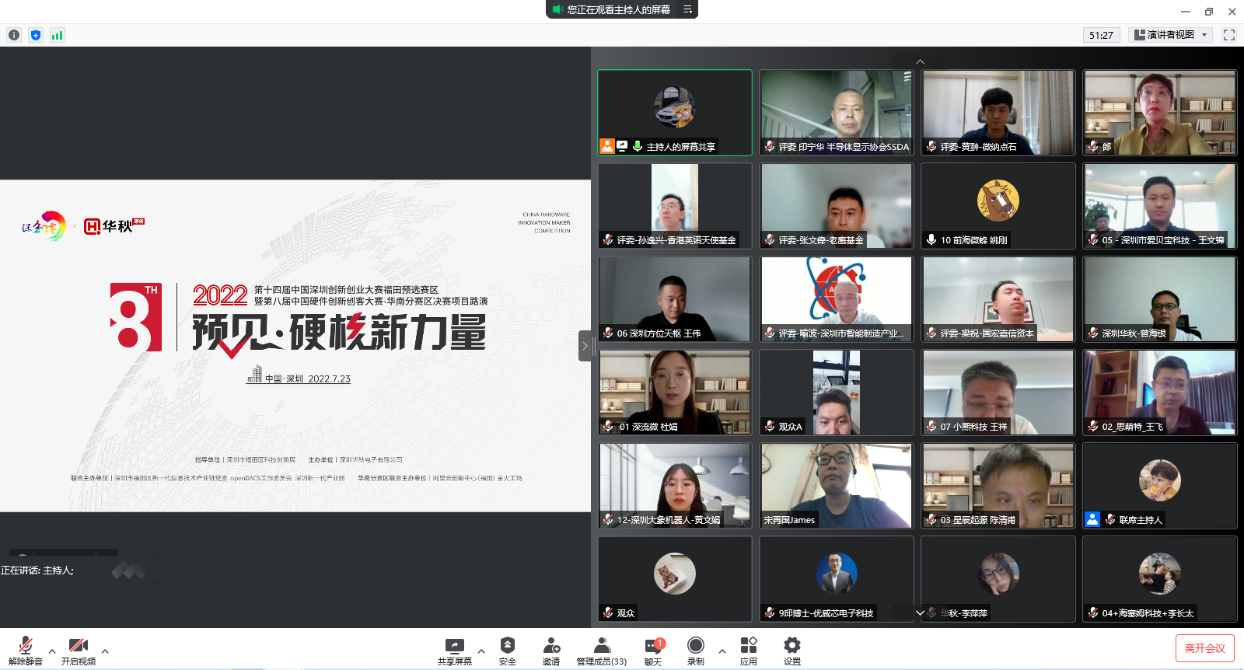This screenshot has height=670, width=1244.
Task: Enter full screen mode
Action: (1229, 35)
